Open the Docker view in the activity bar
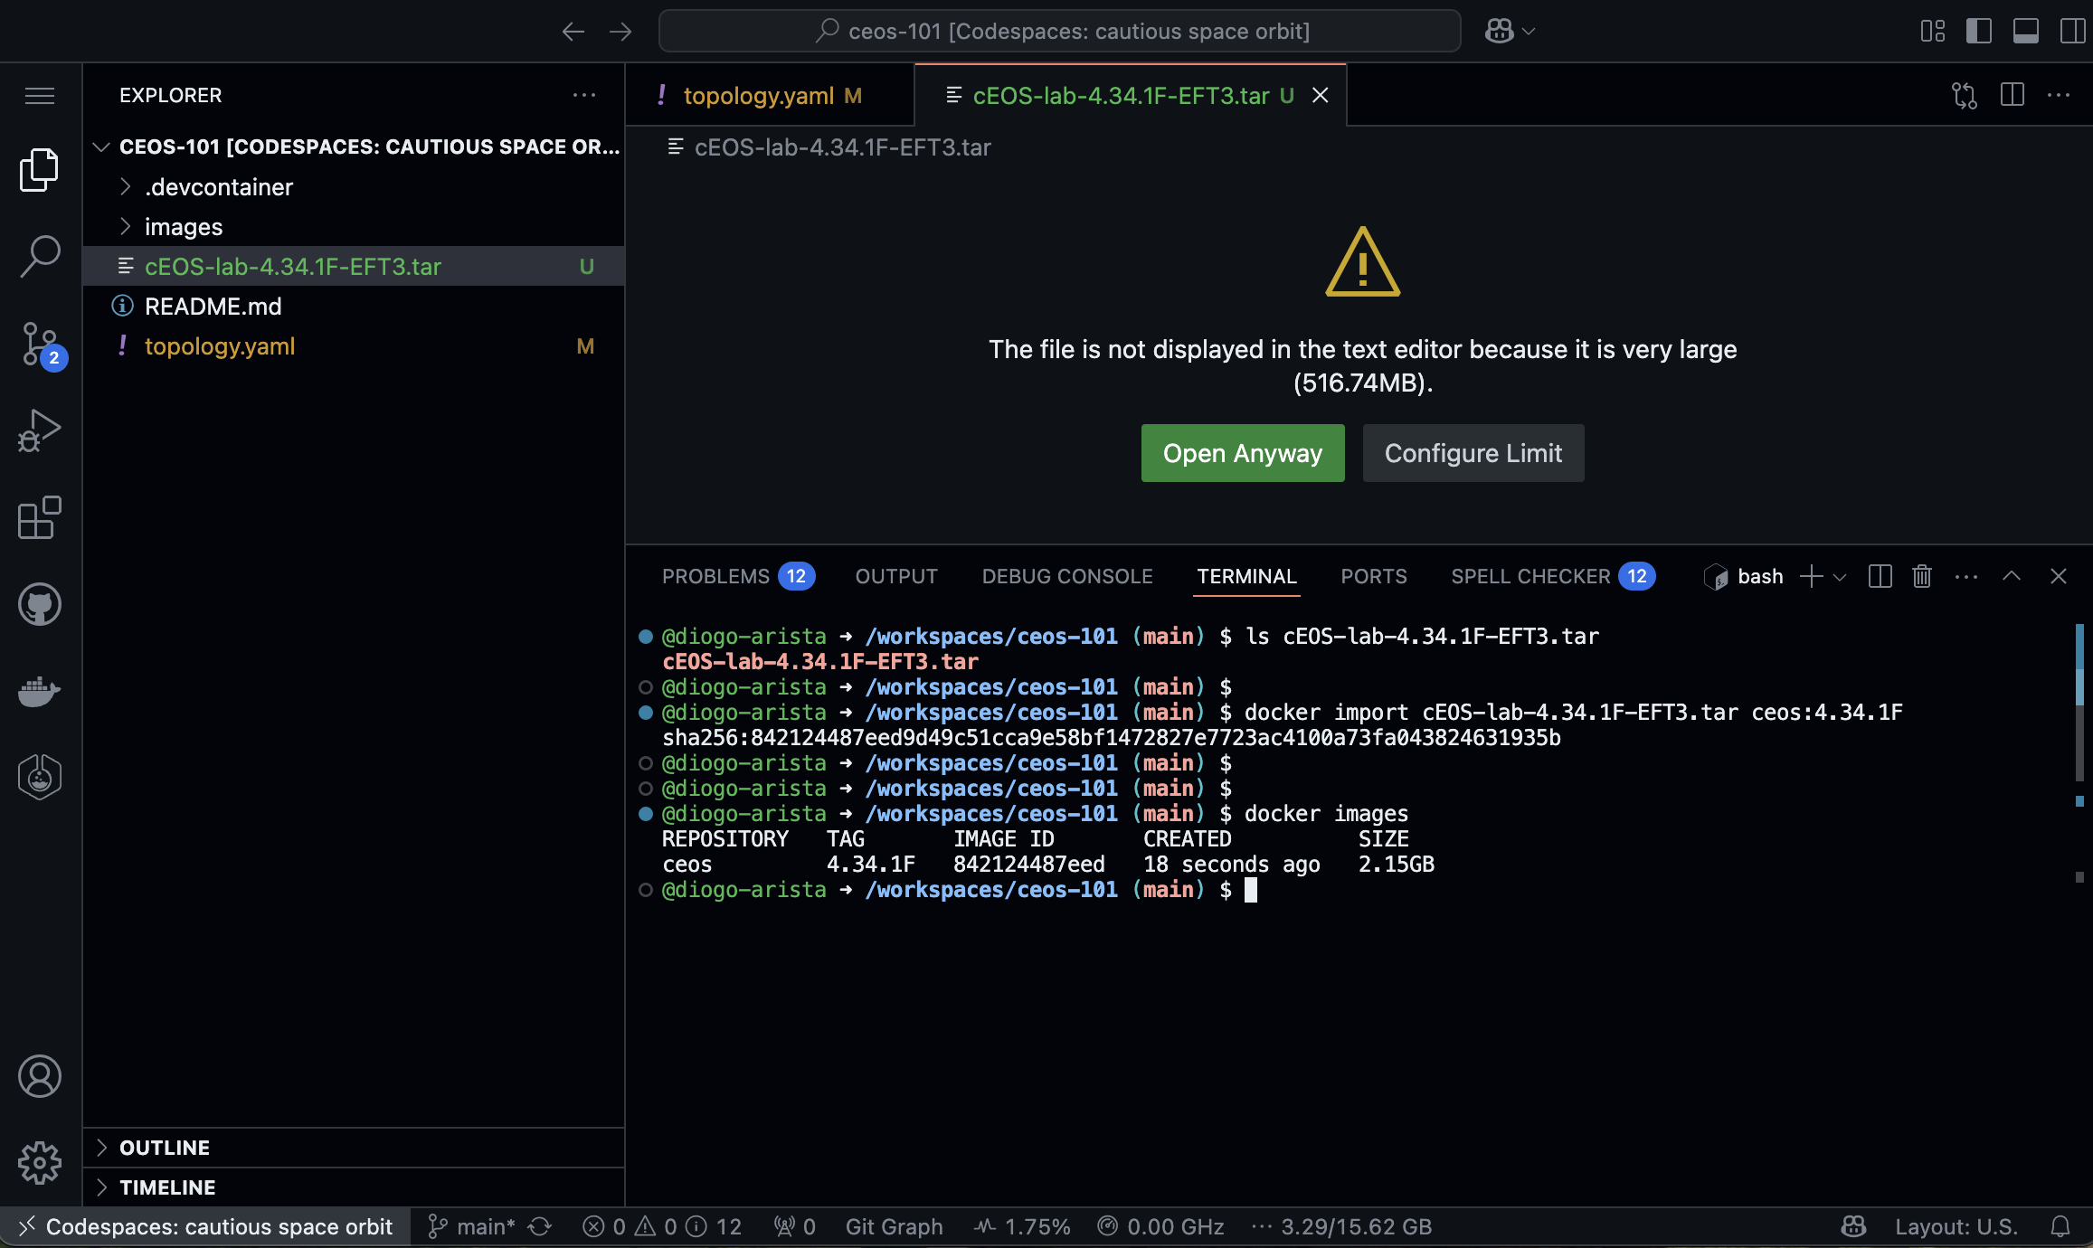 tap(39, 691)
